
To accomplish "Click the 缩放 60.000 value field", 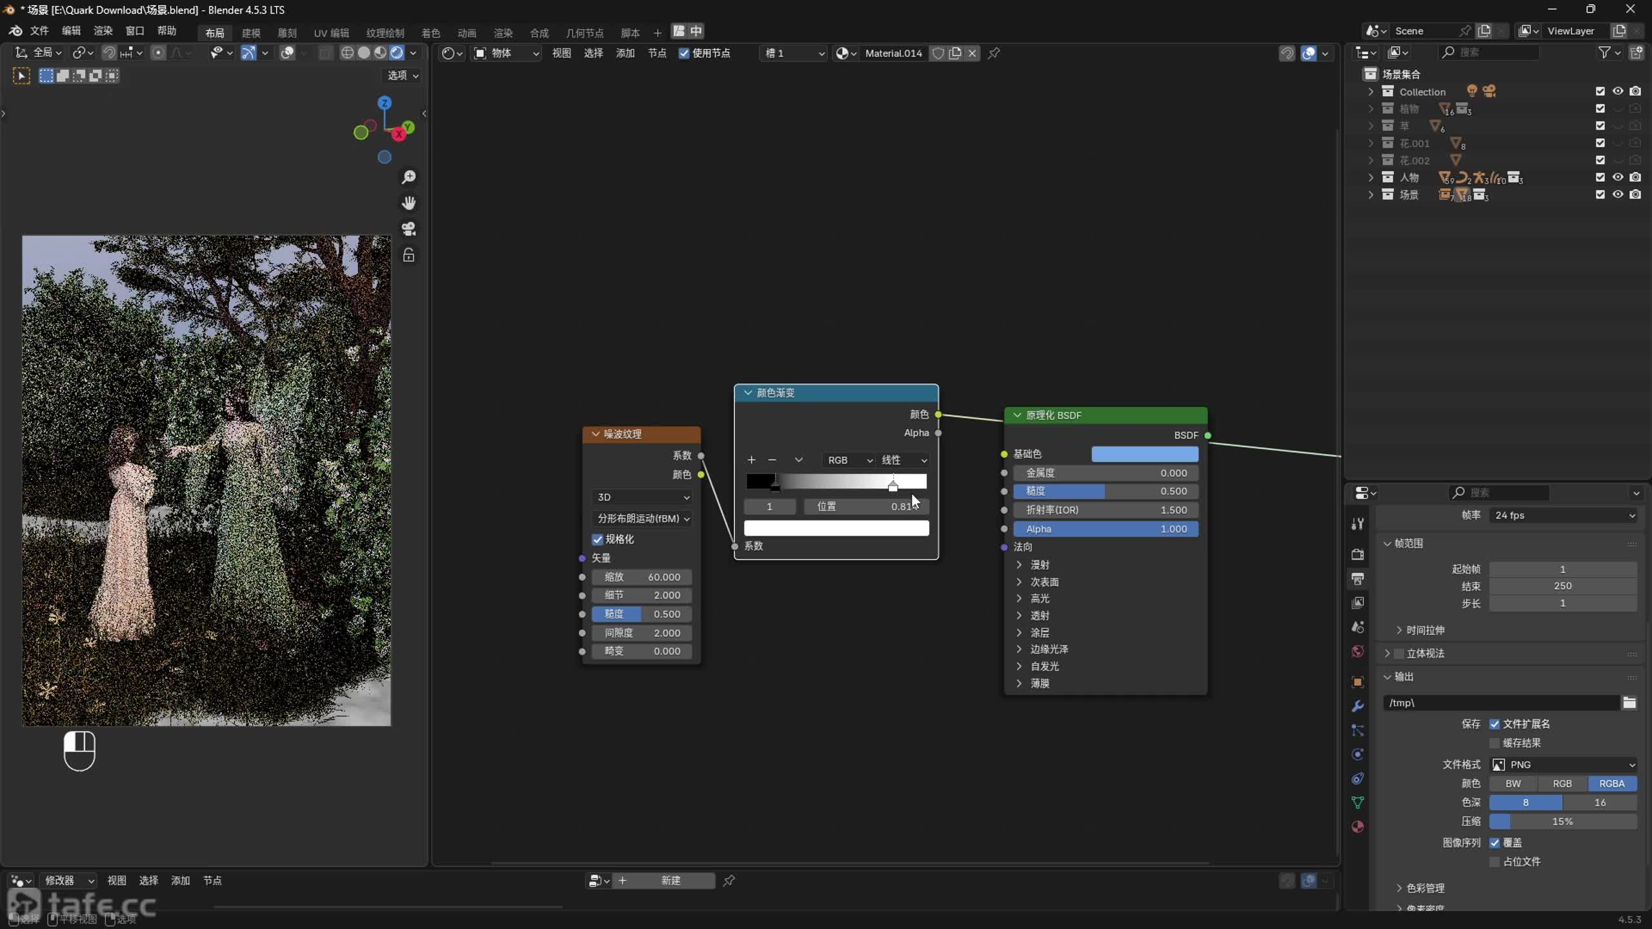I will pos(642,577).
